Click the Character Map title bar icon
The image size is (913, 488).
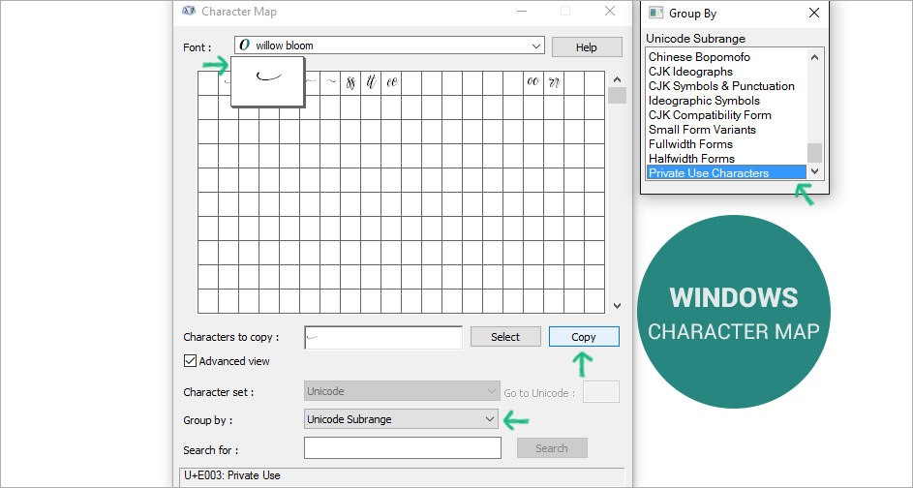(189, 11)
